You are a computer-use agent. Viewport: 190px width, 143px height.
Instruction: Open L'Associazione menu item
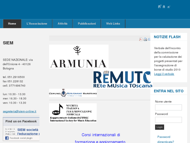tap(37, 24)
